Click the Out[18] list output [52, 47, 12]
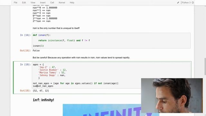Image resolution: width=206 pixels, height=116 pixels. [41, 91]
